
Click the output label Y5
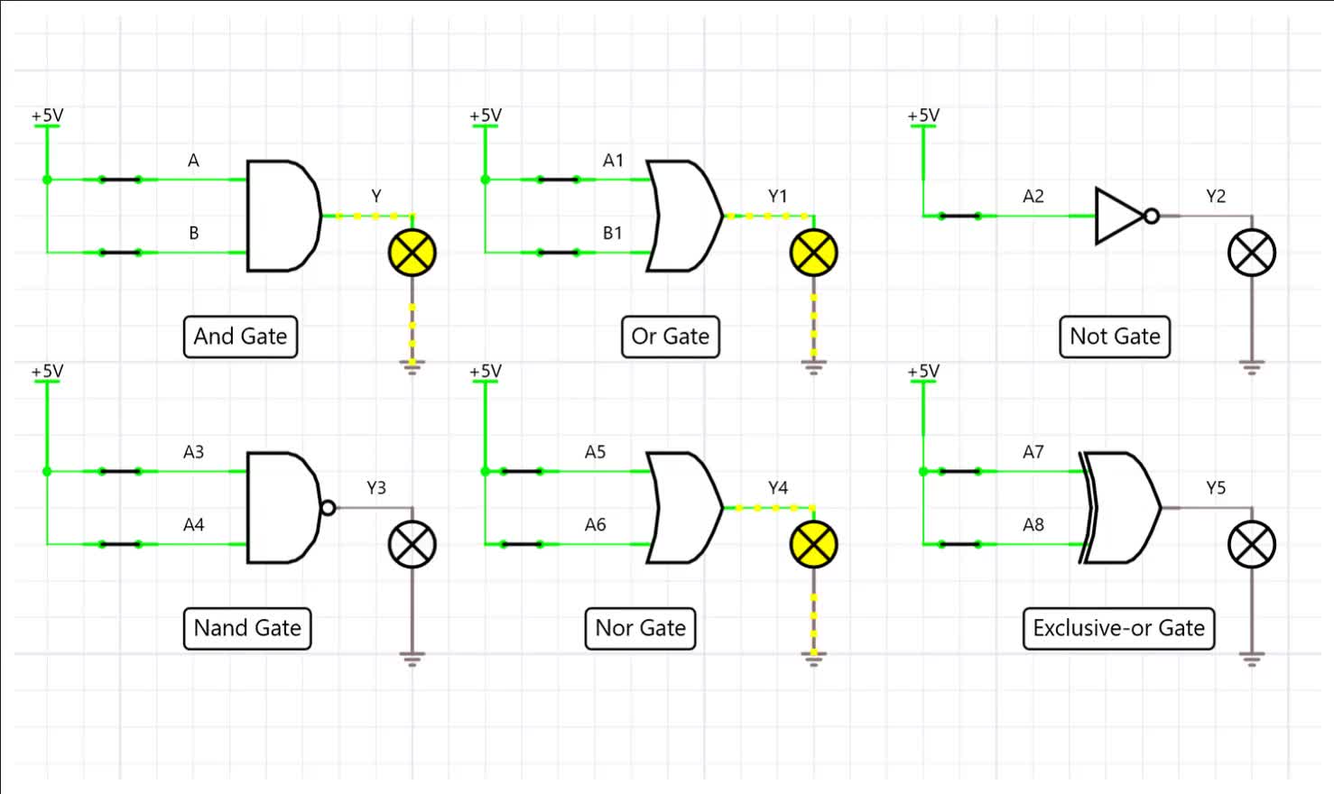click(1216, 487)
